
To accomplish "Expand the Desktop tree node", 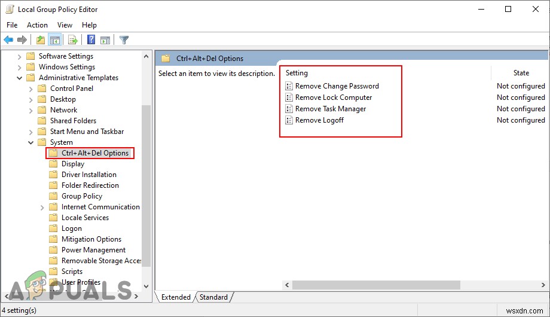I will [x=30, y=100].
